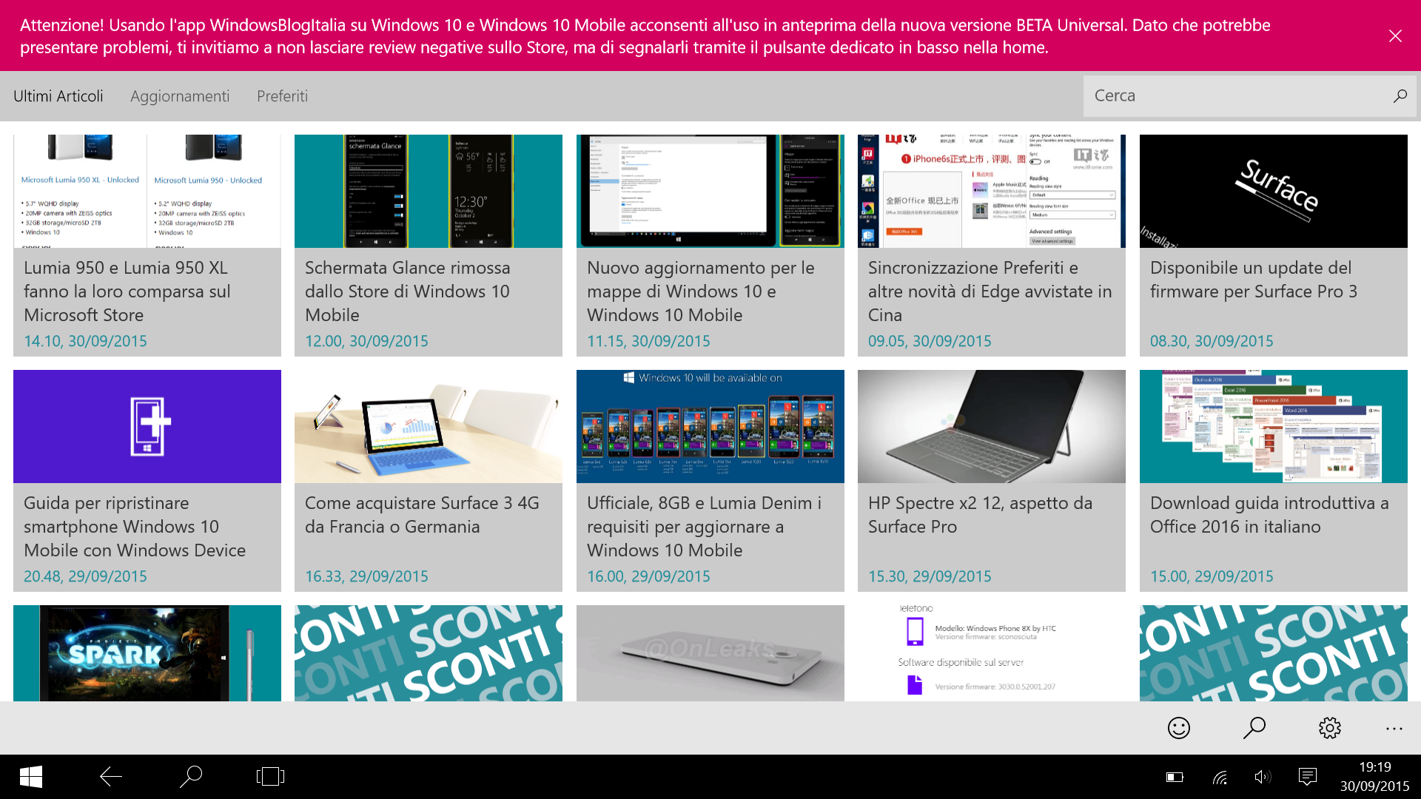Screen dimensions: 1421x799
Task: Open Schermata Glance rimossa dallo Store article
Action: point(408,291)
